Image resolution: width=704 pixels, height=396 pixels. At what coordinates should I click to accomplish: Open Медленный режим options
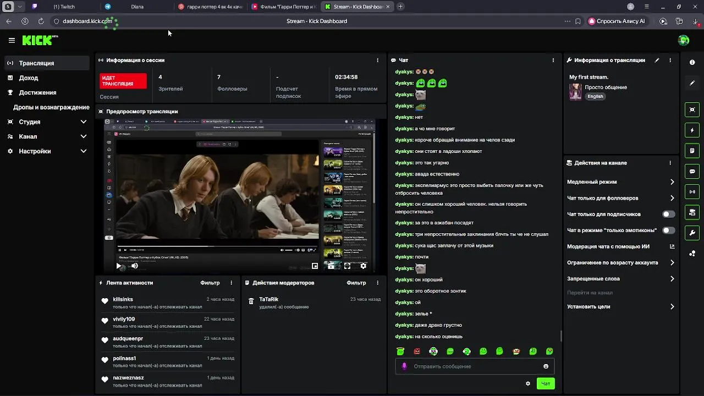620,182
